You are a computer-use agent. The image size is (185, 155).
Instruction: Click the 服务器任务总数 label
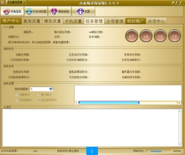[131, 72]
